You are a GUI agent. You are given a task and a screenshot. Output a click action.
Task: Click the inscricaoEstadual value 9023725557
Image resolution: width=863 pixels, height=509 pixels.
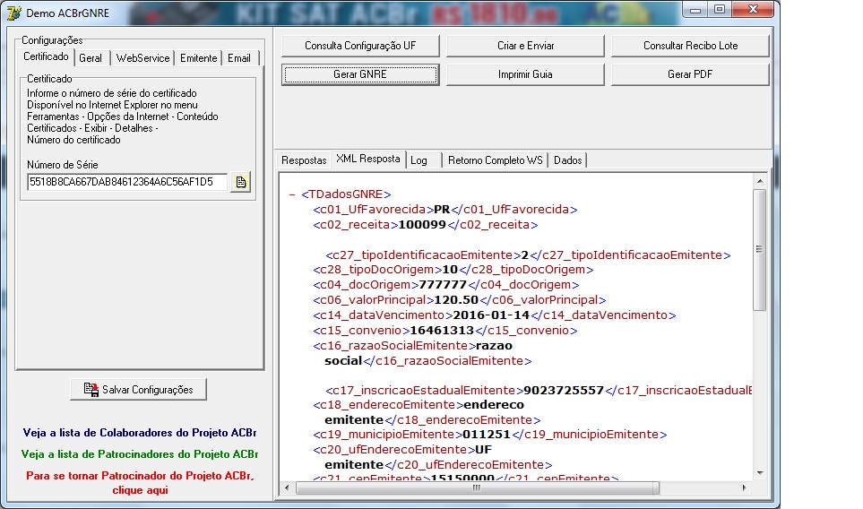pyautogui.click(x=564, y=390)
